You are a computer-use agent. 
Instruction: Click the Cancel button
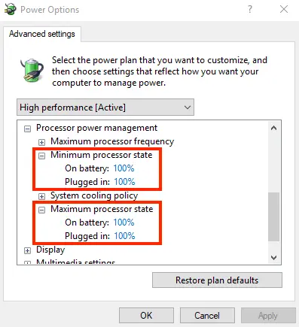point(207,316)
